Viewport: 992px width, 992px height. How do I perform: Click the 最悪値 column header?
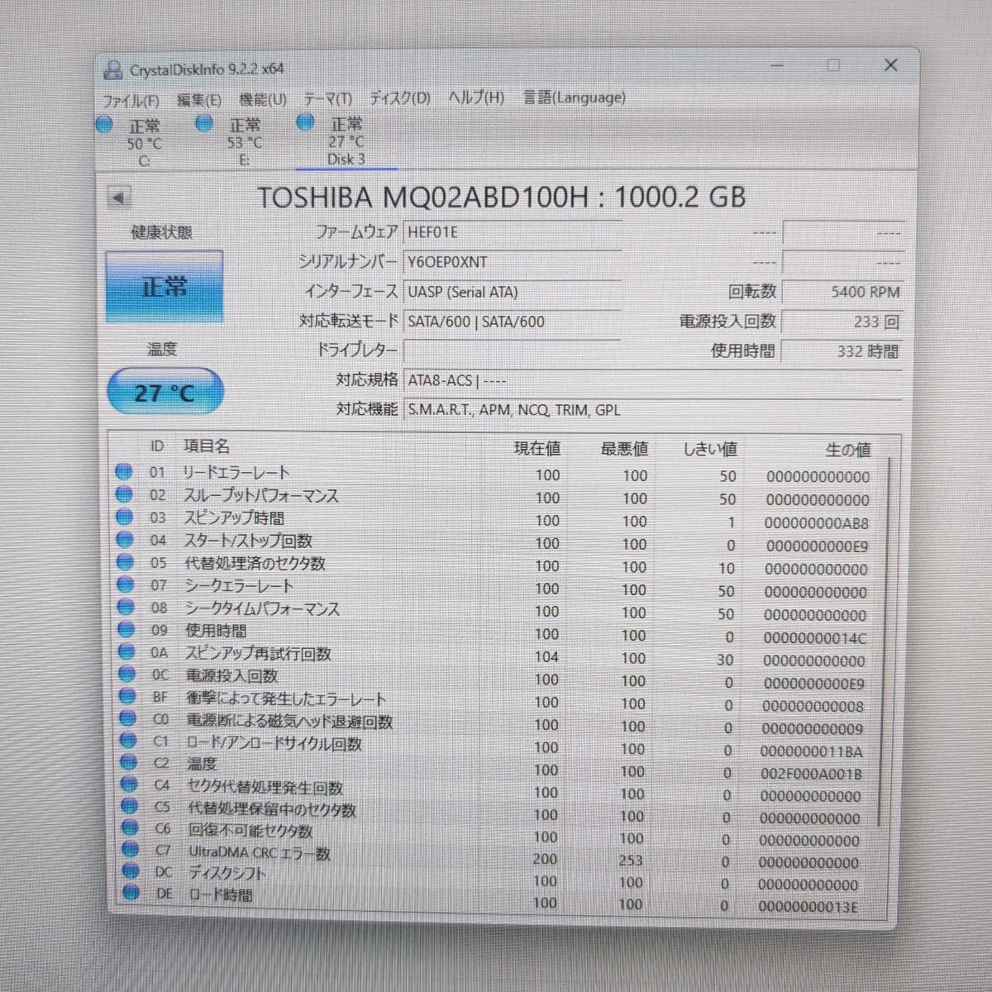[624, 450]
